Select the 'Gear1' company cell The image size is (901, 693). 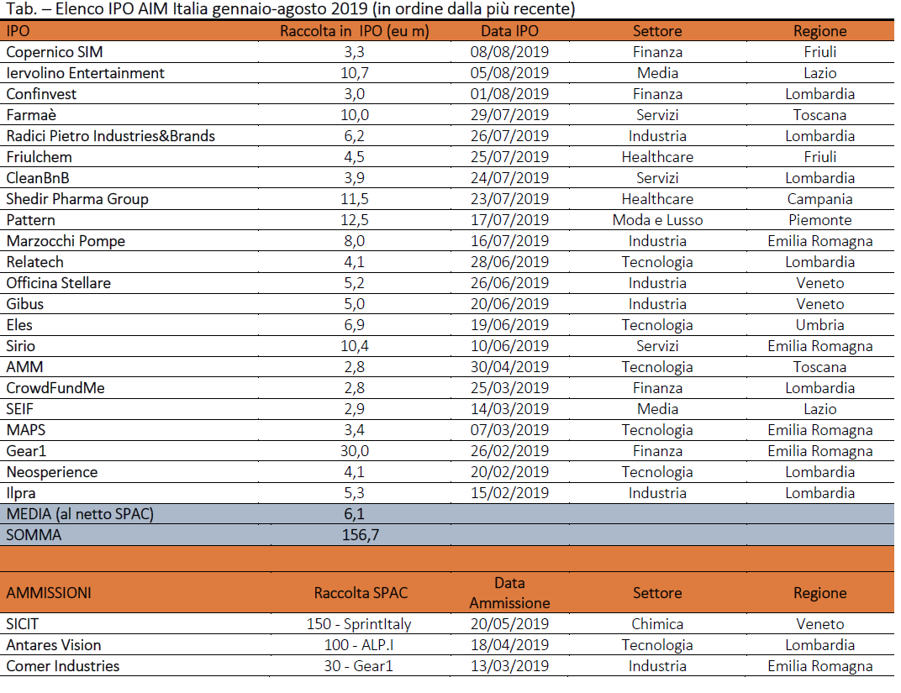tap(26, 451)
